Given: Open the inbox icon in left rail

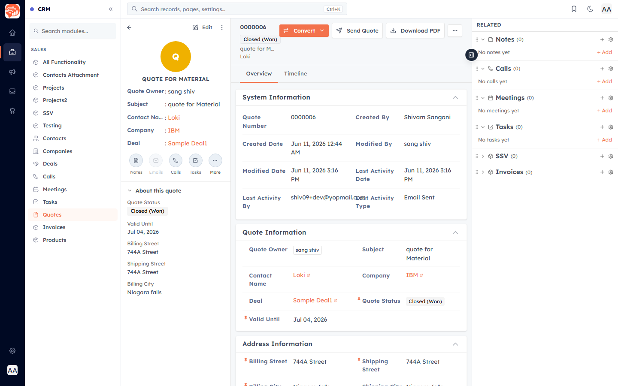Looking at the screenshot, I should (12, 91).
